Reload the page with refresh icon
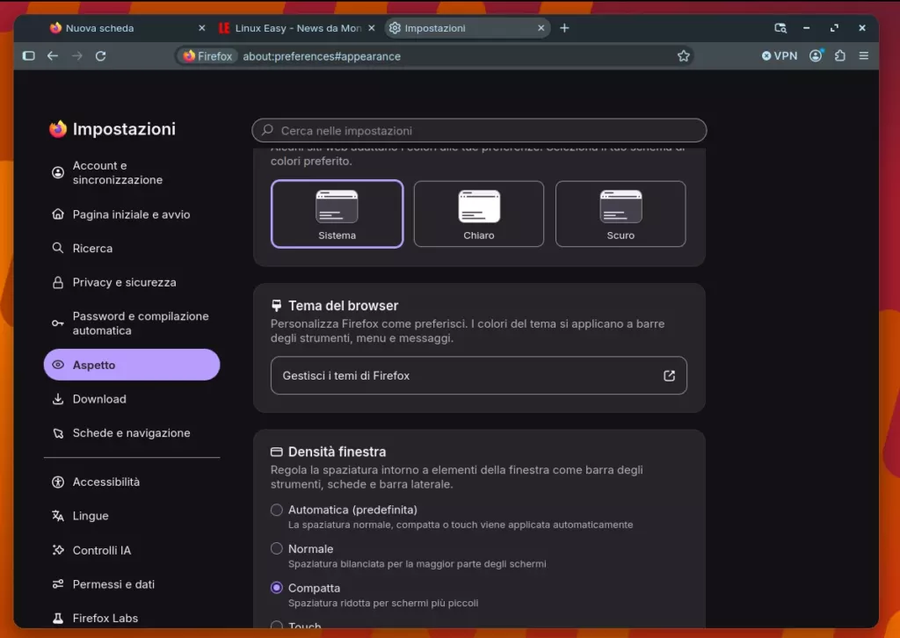Screen dimensions: 900x638 (x=100, y=55)
